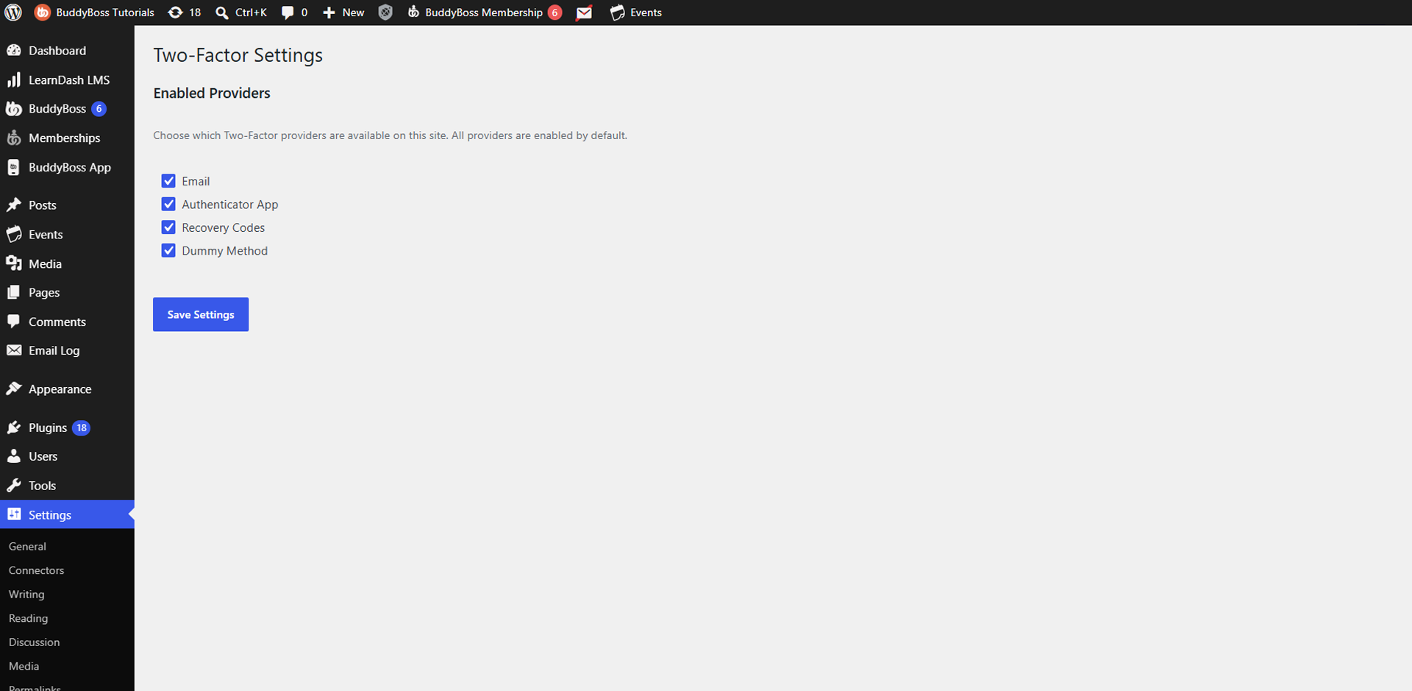The image size is (1412, 691).
Task: Open the New content dropdown in admin bar
Action: coord(343,13)
